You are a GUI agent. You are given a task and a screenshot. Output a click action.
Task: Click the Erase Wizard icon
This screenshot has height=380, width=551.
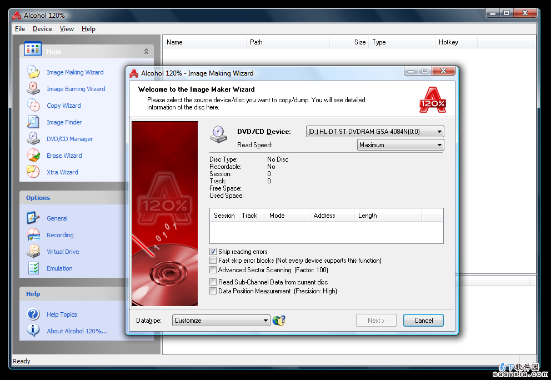pos(33,156)
